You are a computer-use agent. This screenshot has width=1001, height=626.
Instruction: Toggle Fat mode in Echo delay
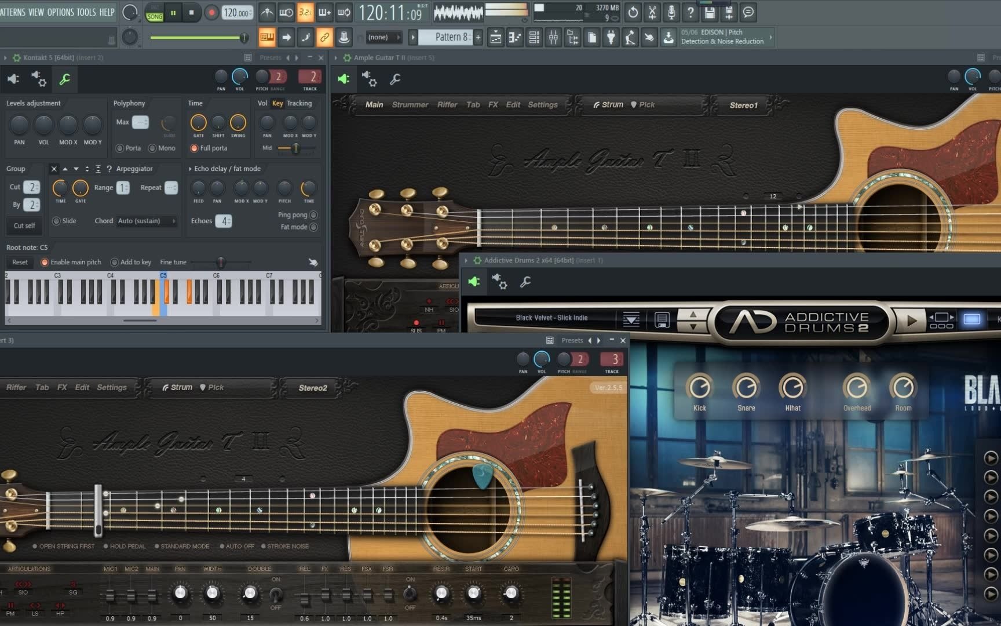point(313,227)
